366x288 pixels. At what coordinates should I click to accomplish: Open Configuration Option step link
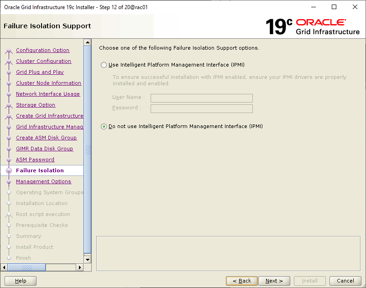tap(42, 51)
